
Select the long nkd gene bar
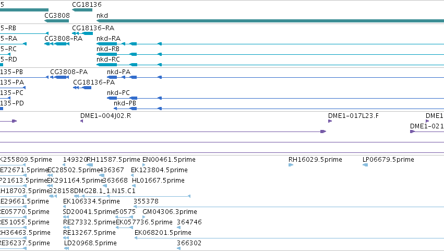[x=270, y=21]
